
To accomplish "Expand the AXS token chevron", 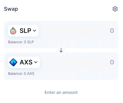I will coord(36,62).
